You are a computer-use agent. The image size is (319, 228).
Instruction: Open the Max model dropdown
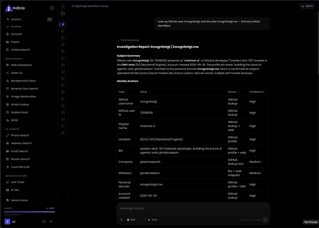(x=133, y=220)
